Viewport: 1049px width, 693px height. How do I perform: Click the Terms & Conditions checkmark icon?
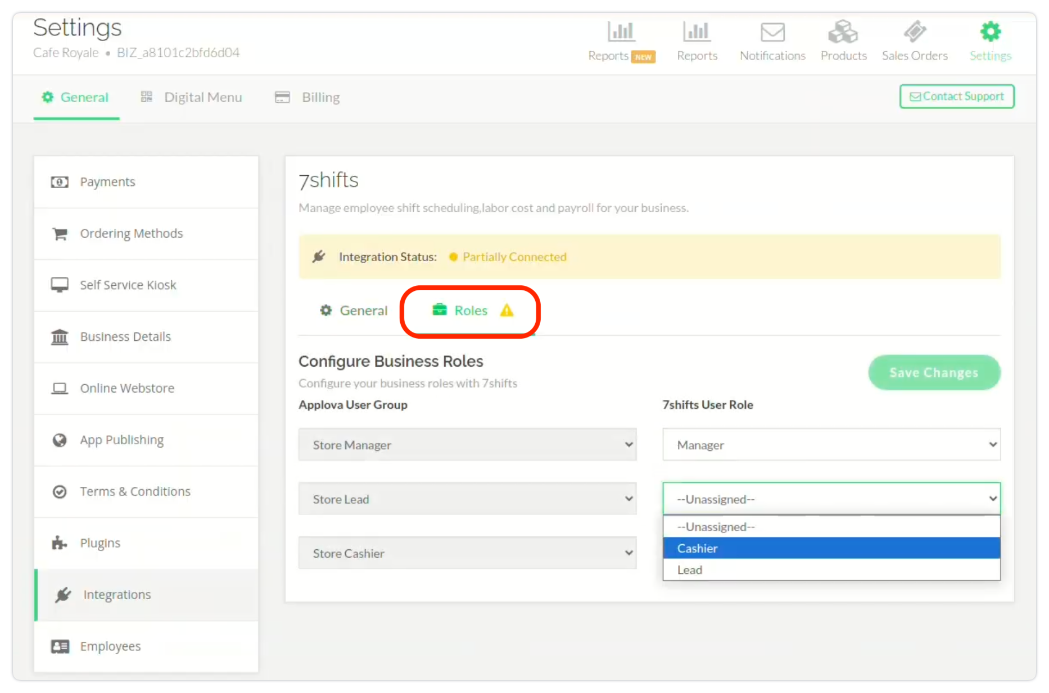point(60,492)
